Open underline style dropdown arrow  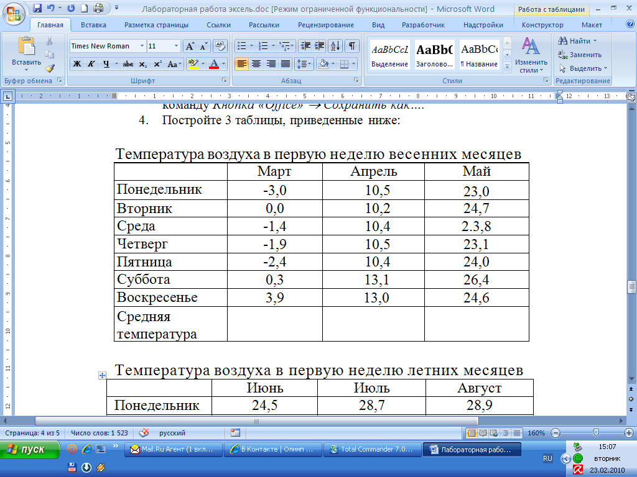click(116, 64)
